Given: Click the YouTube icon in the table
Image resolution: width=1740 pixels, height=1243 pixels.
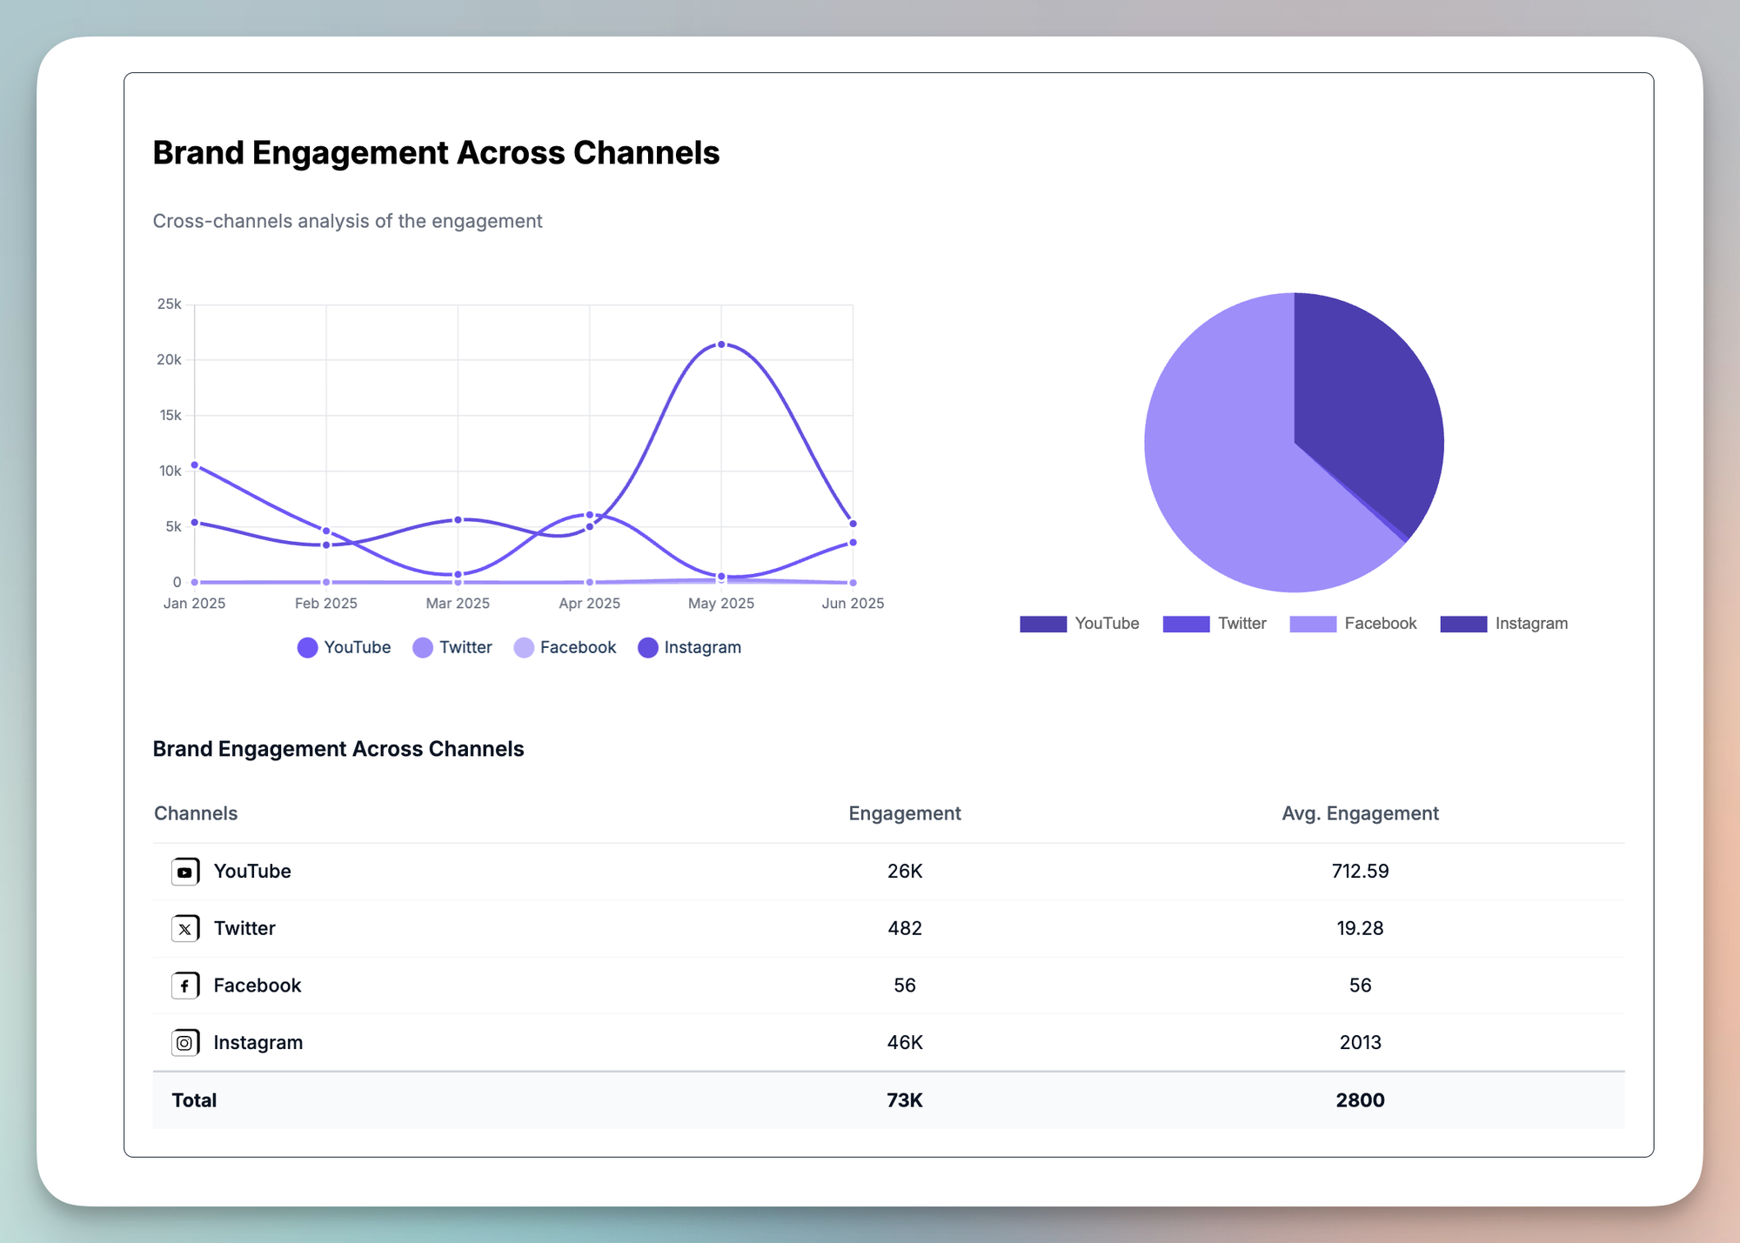Looking at the screenshot, I should pos(184,872).
